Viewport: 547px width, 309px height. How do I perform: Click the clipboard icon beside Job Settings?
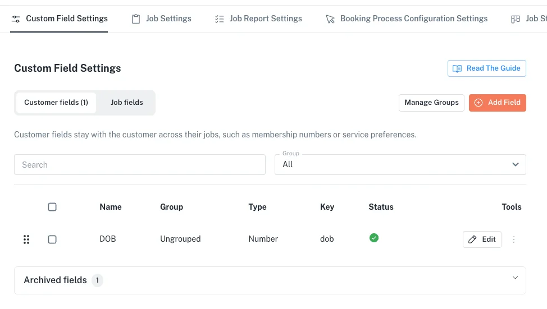click(136, 19)
